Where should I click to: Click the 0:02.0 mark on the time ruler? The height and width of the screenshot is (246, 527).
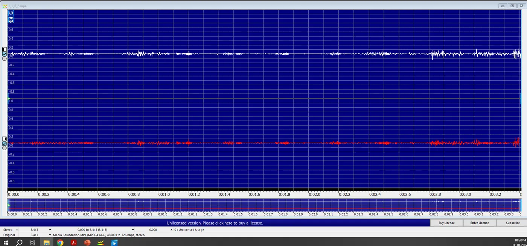[314, 194]
